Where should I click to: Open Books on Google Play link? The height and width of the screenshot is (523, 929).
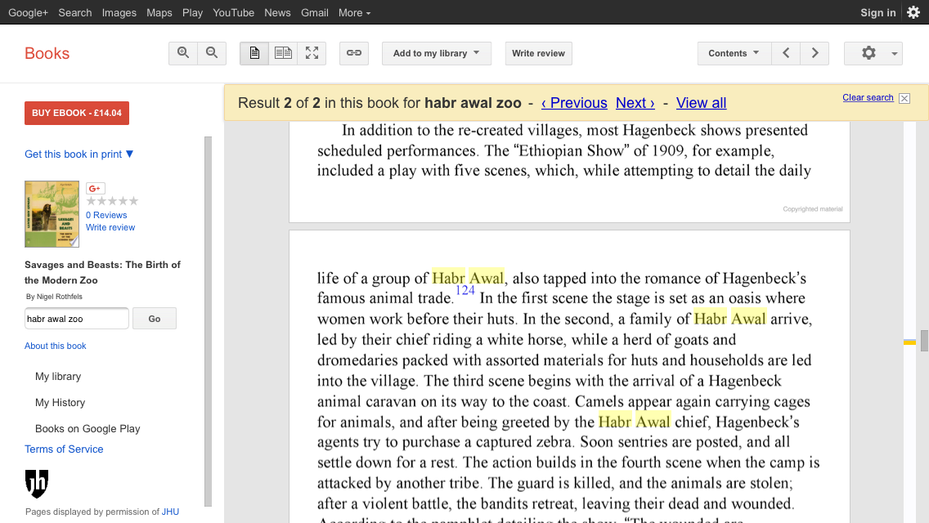point(88,429)
